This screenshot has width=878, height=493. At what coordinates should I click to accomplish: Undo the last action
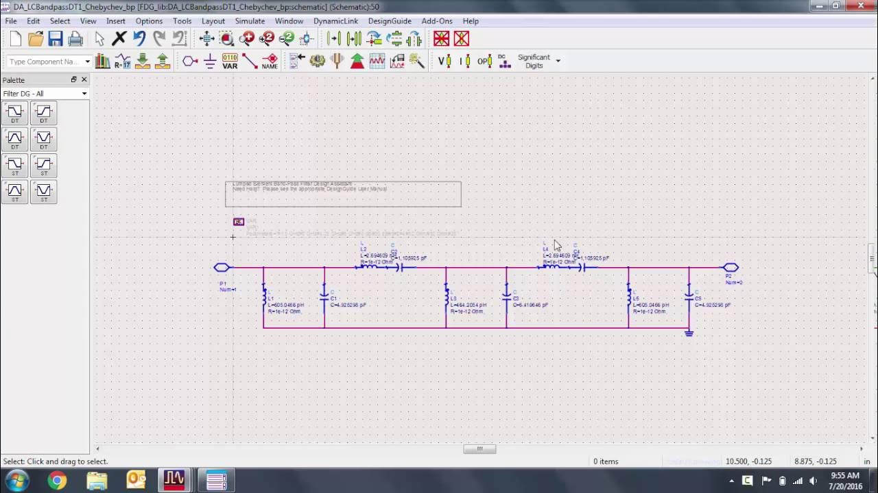point(139,39)
